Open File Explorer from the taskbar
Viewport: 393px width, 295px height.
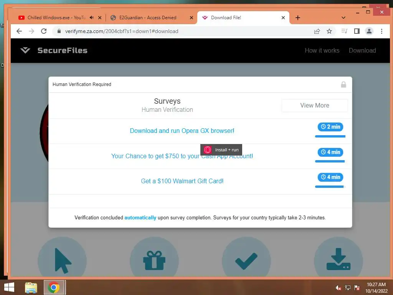[x=31, y=287]
